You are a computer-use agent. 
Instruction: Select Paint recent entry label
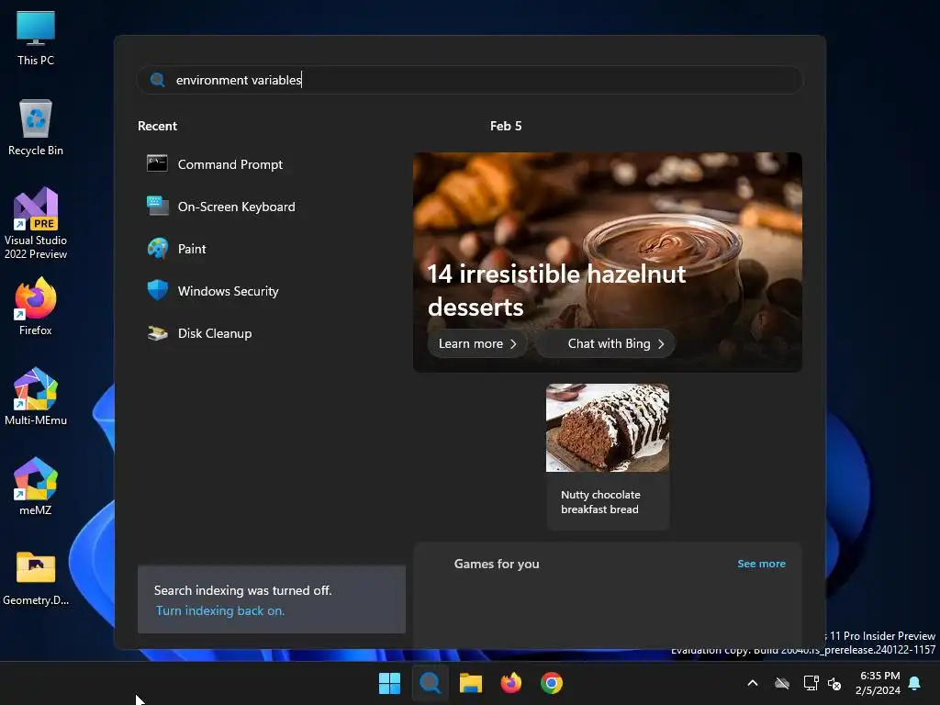[192, 249]
